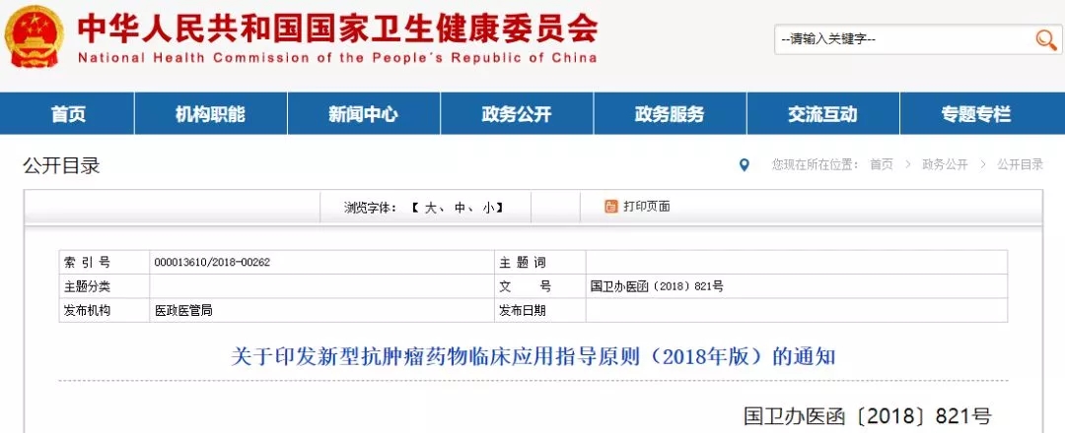Click the 主题分类 table label

[87, 286]
